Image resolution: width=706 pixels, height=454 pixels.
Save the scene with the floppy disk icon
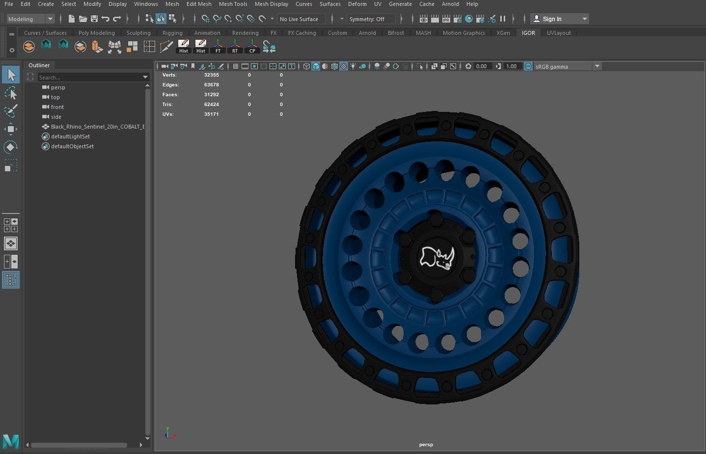tap(94, 19)
